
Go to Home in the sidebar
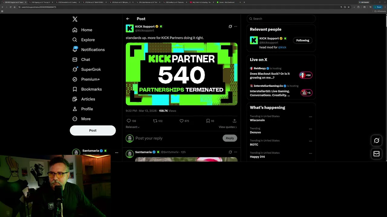pos(82,30)
